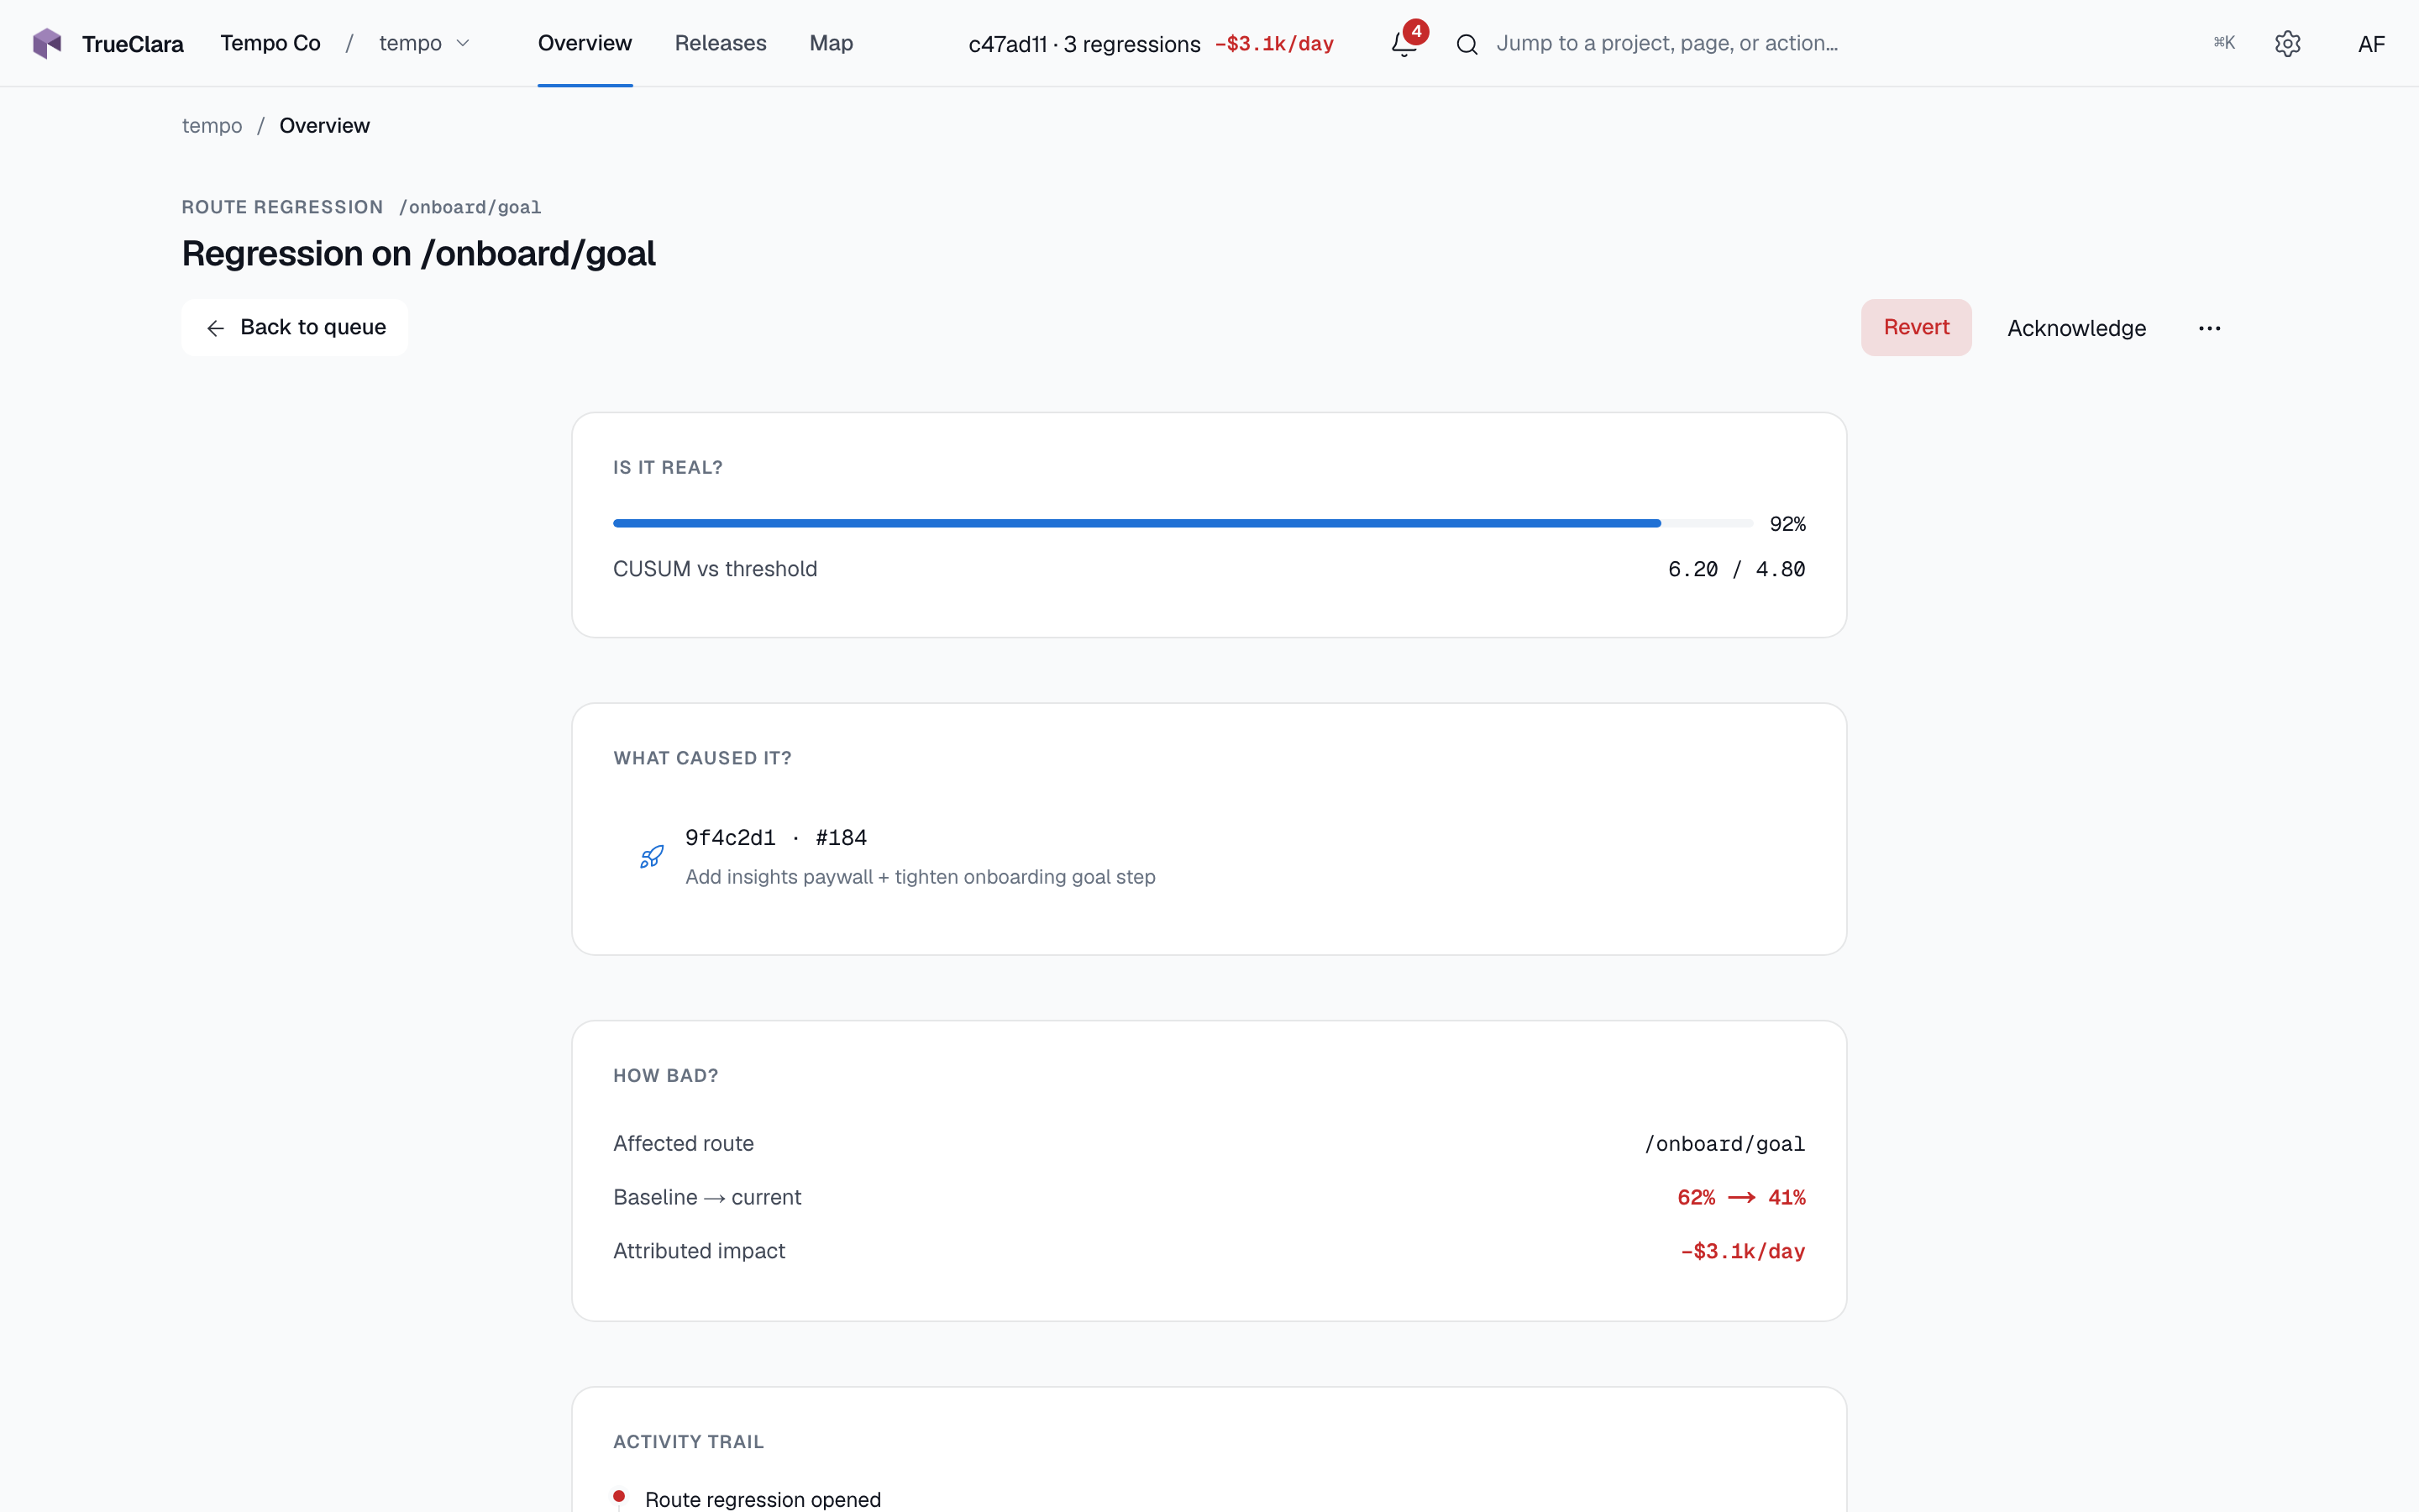Click the 92% confidence progress bar
Image resolution: width=2419 pixels, height=1512 pixels.
(1183, 523)
